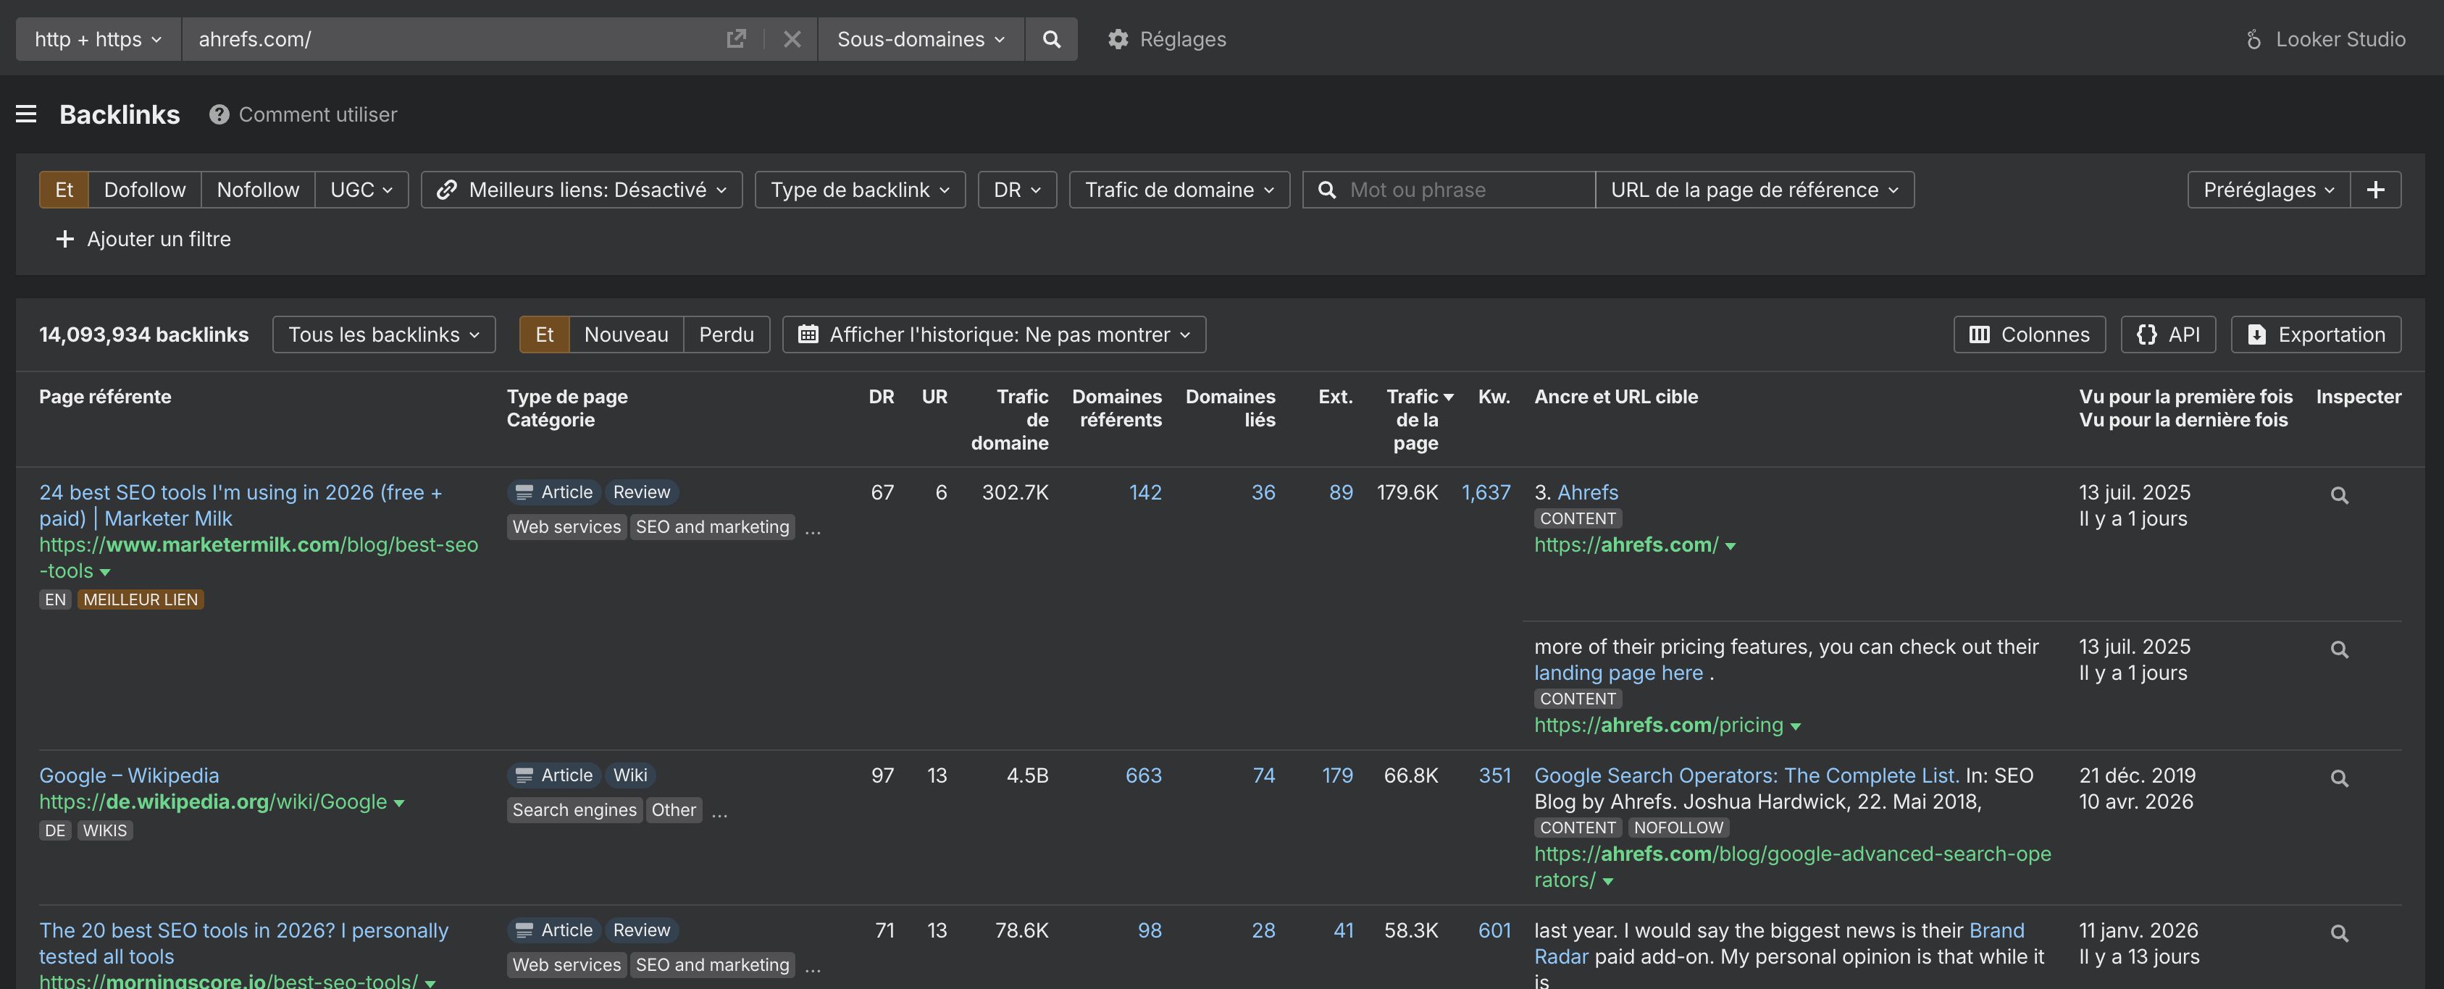The width and height of the screenshot is (2444, 989).
Task: Click Ajouter un filtre
Action: pos(143,239)
